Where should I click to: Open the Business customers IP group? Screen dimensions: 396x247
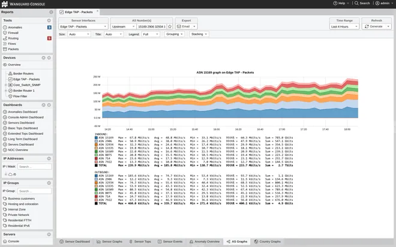tap(22, 198)
